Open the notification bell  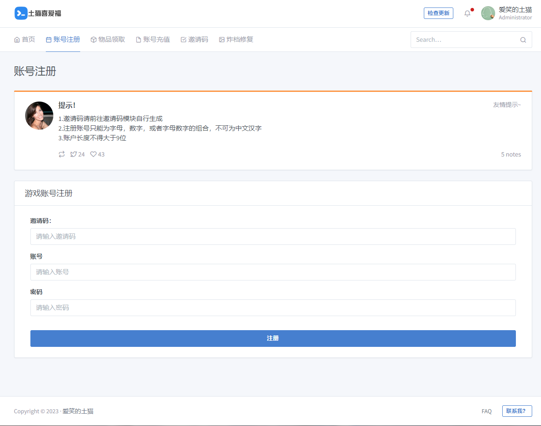(x=467, y=14)
